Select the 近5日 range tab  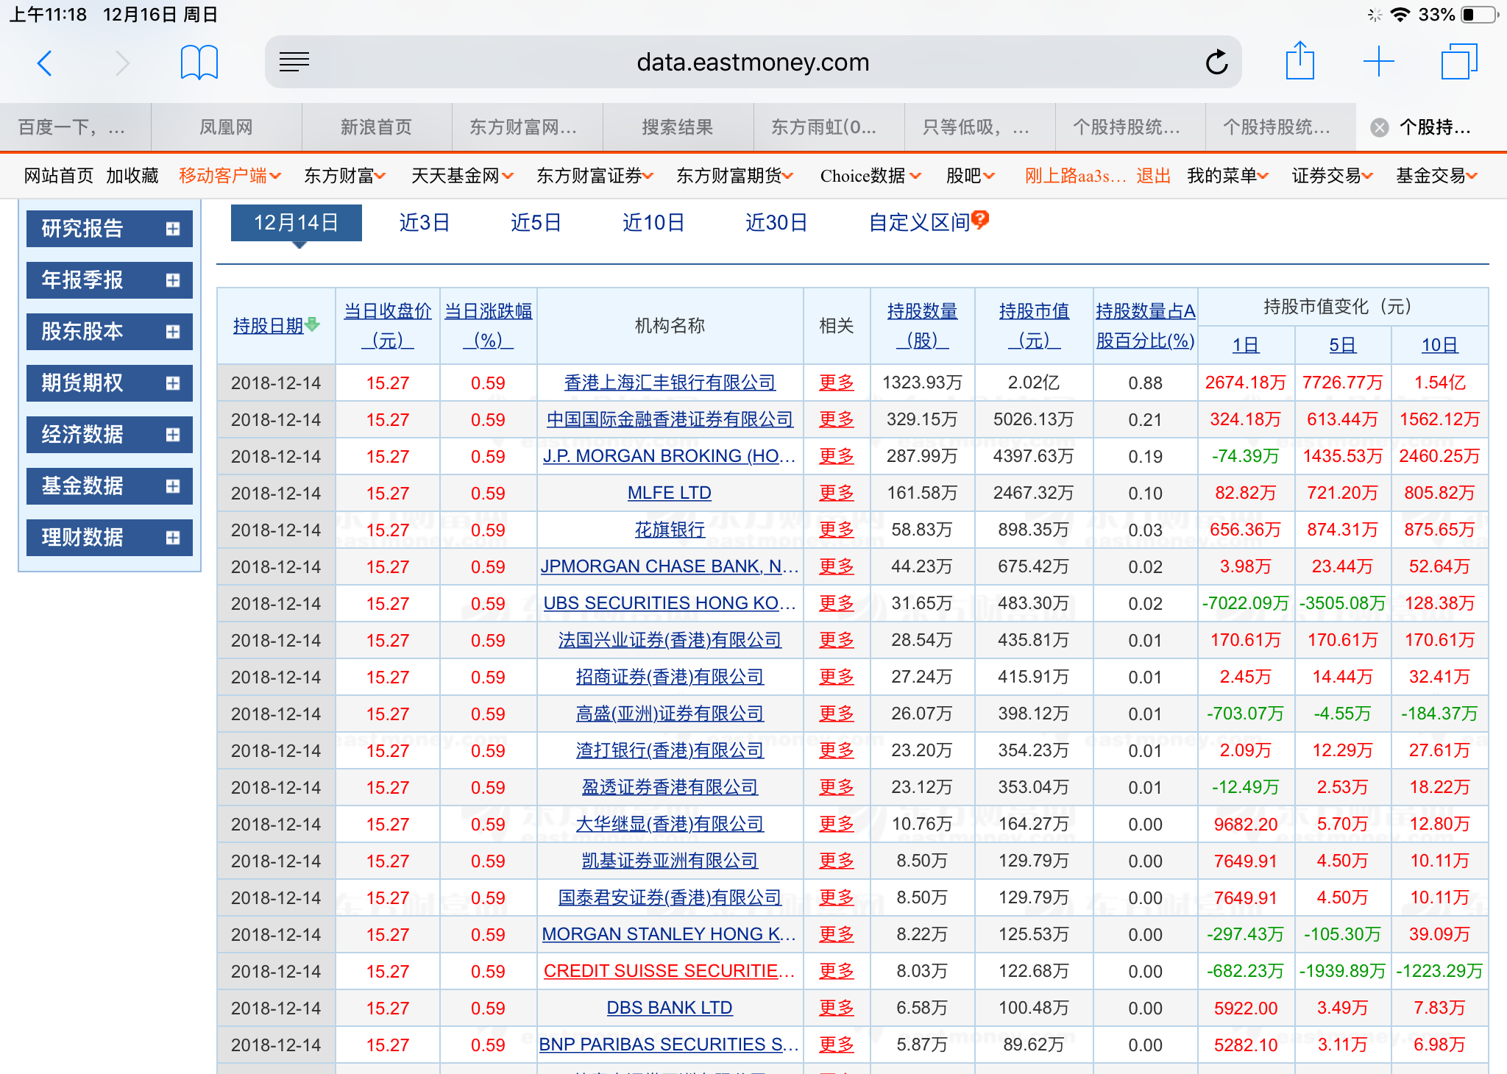tap(536, 223)
